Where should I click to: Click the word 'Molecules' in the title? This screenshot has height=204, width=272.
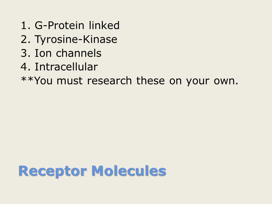pos(129,171)
